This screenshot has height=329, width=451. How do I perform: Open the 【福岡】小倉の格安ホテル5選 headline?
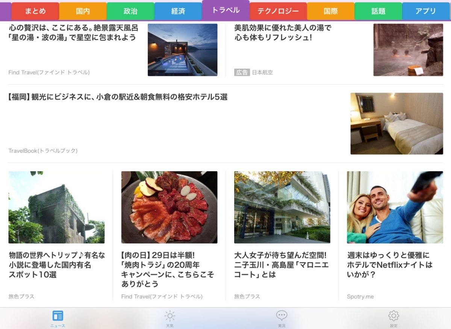pos(118,97)
